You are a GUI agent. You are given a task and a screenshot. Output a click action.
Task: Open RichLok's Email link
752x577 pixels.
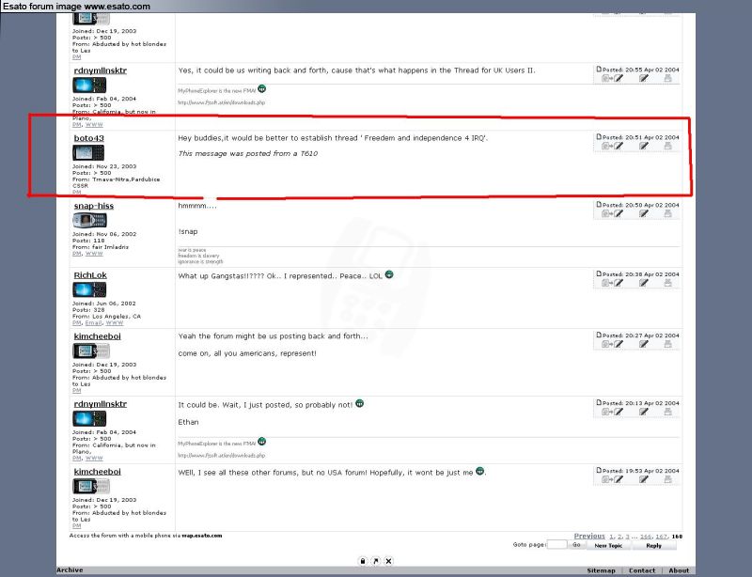(x=92, y=322)
